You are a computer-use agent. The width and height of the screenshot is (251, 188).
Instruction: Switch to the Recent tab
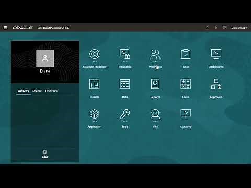(37, 91)
